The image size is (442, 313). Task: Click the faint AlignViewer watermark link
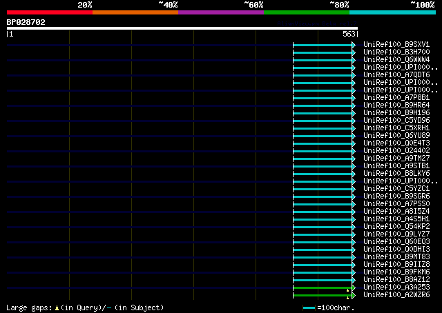point(317,23)
